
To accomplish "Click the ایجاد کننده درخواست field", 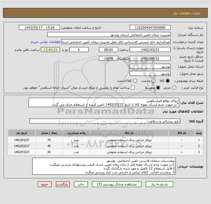I will tap(116, 42).
